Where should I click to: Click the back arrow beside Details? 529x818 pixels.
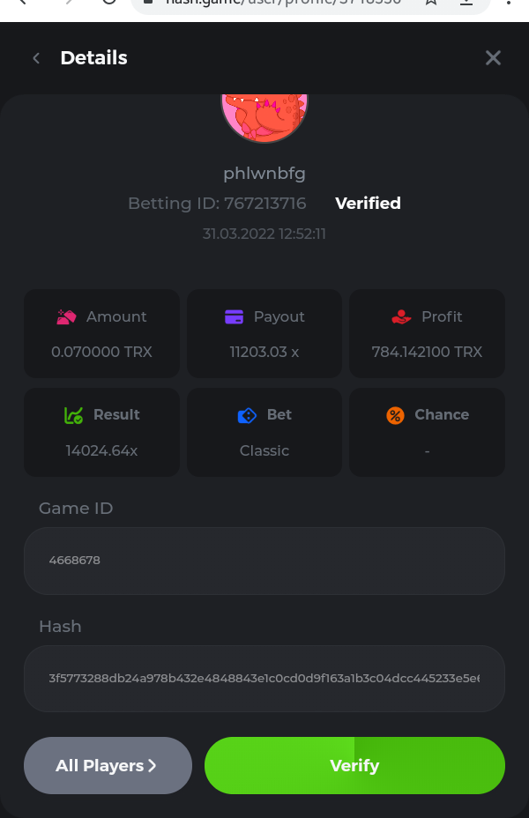coord(36,58)
